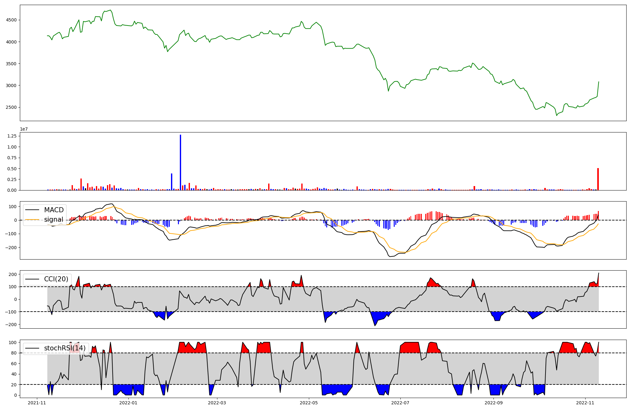The image size is (631, 410).
Task: Click the tall red volume bar at far right
Action: click(598, 179)
